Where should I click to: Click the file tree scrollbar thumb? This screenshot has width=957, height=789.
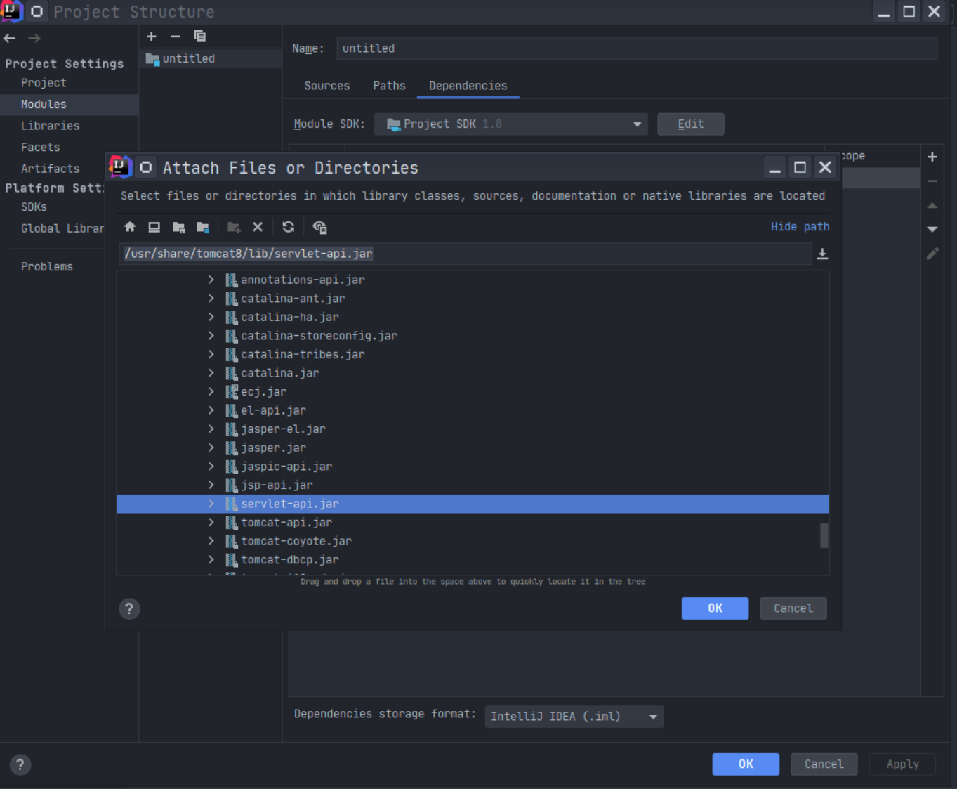(x=824, y=535)
